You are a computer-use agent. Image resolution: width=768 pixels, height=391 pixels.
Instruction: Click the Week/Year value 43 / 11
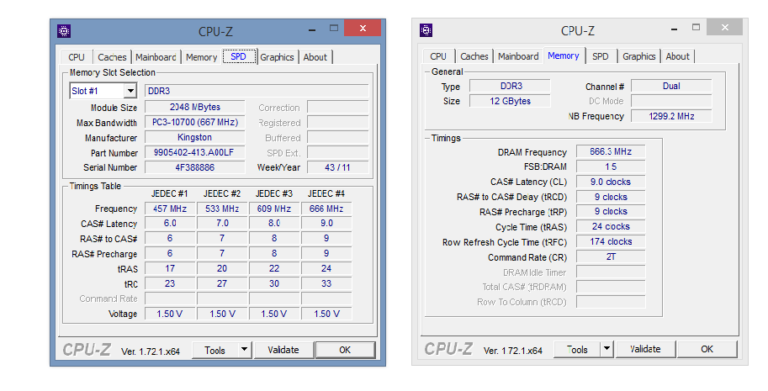tap(338, 167)
